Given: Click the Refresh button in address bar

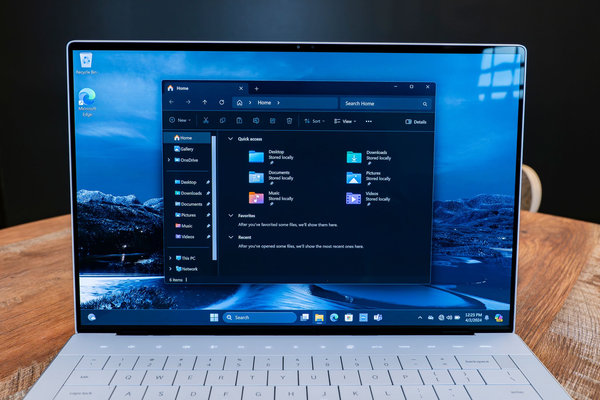Looking at the screenshot, I should click(222, 103).
